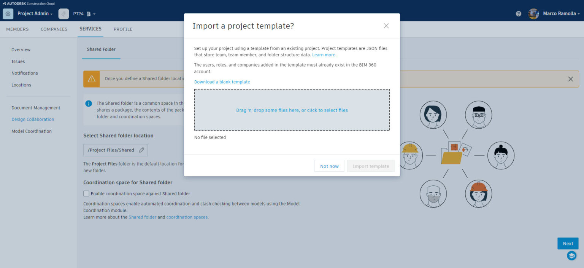Open the help question mark icon

519,14
